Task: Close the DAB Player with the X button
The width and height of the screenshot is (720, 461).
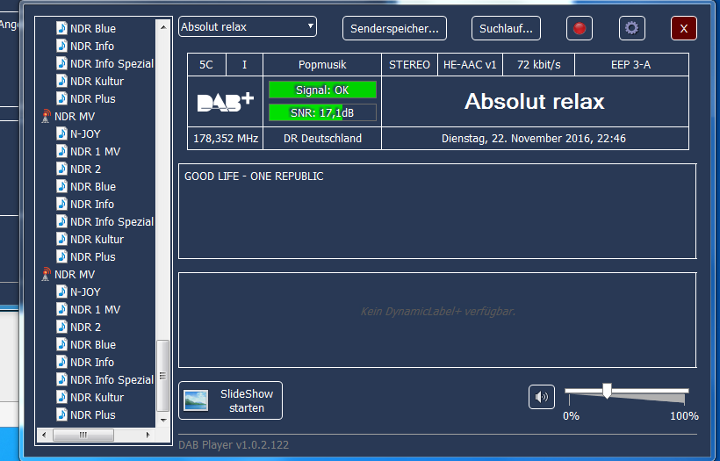Action: (683, 28)
